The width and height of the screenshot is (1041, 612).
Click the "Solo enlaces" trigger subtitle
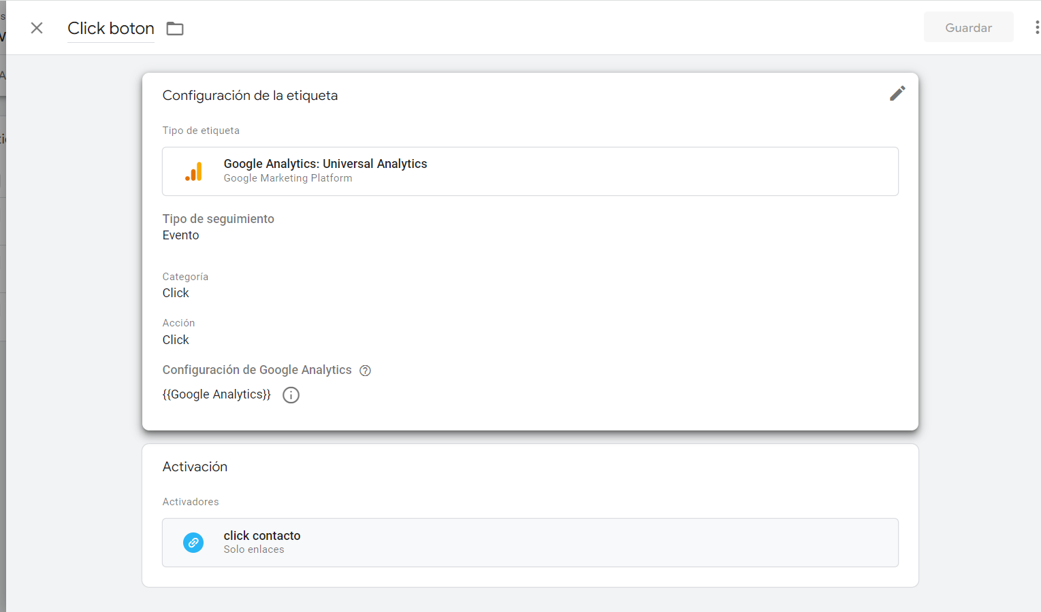(x=254, y=549)
